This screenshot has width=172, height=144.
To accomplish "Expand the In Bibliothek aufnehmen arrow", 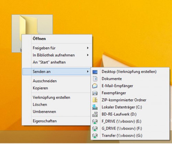I will pyautogui.click(x=88, y=55).
